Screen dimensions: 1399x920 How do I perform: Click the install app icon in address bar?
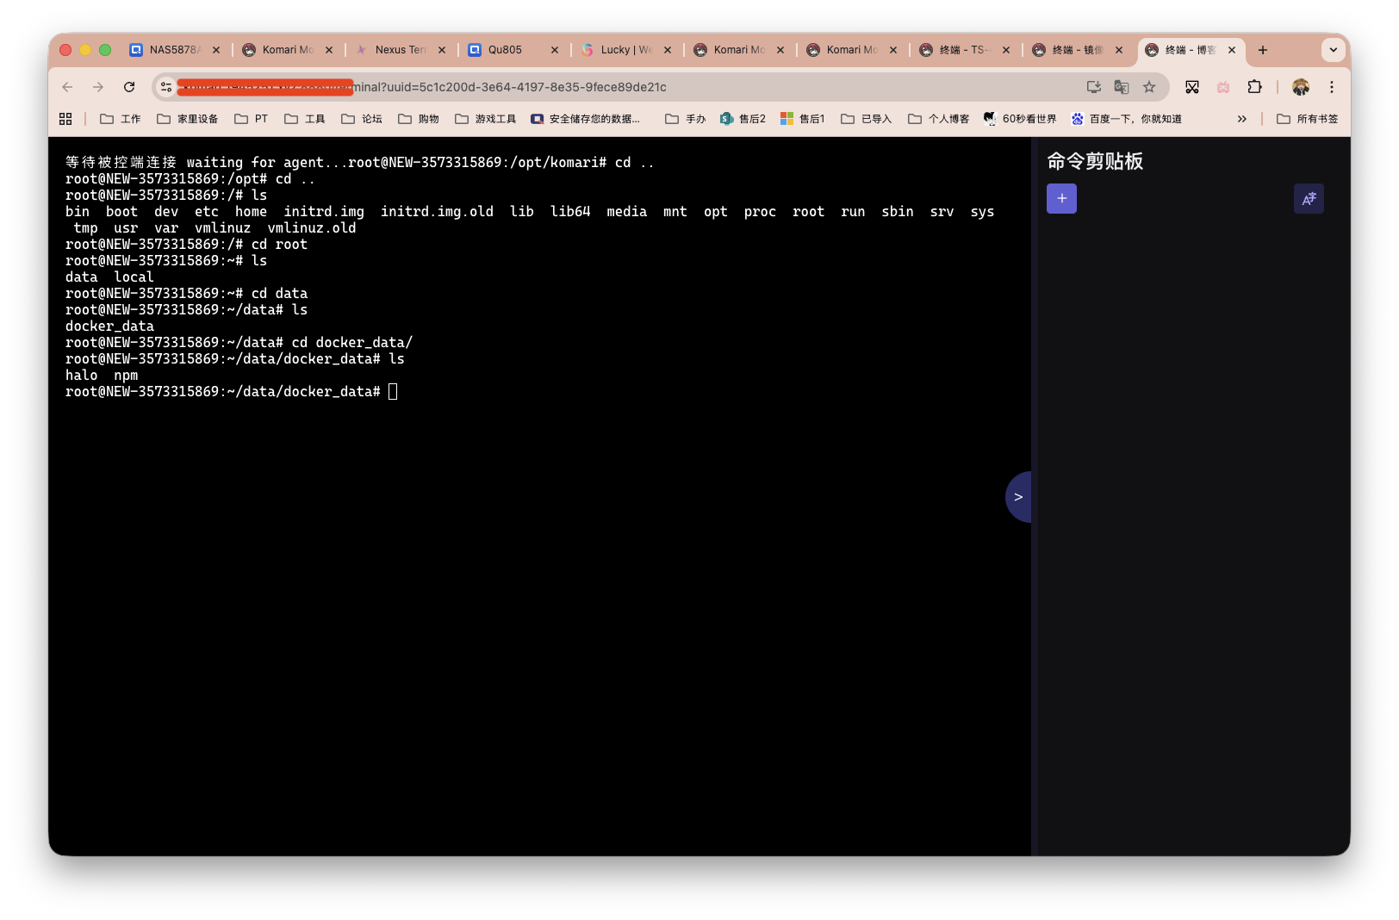(1093, 87)
